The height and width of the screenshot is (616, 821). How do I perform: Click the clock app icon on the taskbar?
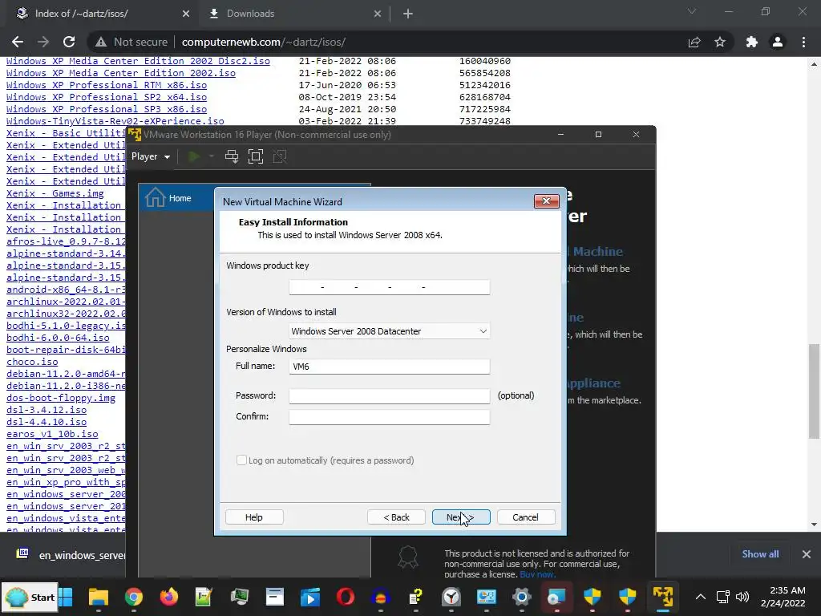coord(451,597)
